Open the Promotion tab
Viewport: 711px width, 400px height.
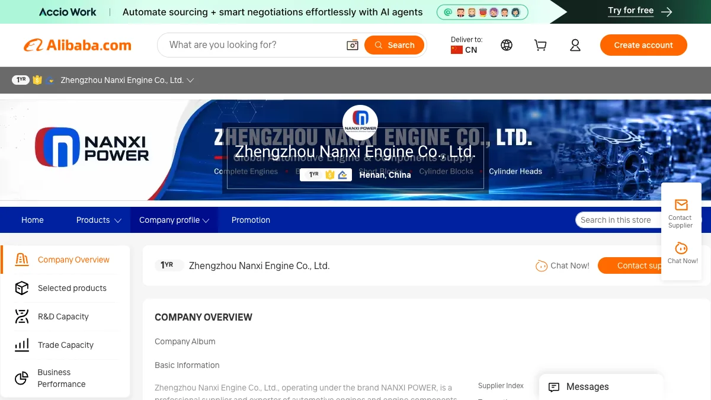point(251,220)
